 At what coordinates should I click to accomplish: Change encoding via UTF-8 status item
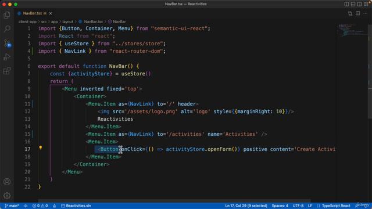click(x=298, y=206)
